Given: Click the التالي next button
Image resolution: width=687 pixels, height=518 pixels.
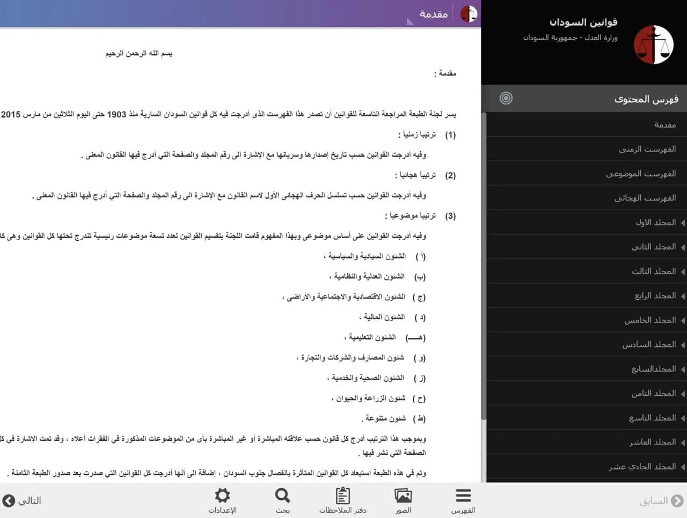Looking at the screenshot, I should click(21, 500).
